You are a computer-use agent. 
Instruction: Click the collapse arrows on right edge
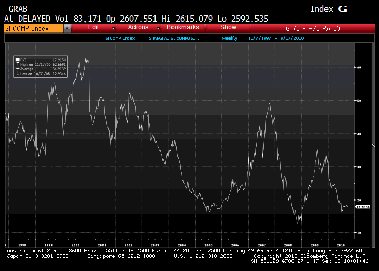373,146
